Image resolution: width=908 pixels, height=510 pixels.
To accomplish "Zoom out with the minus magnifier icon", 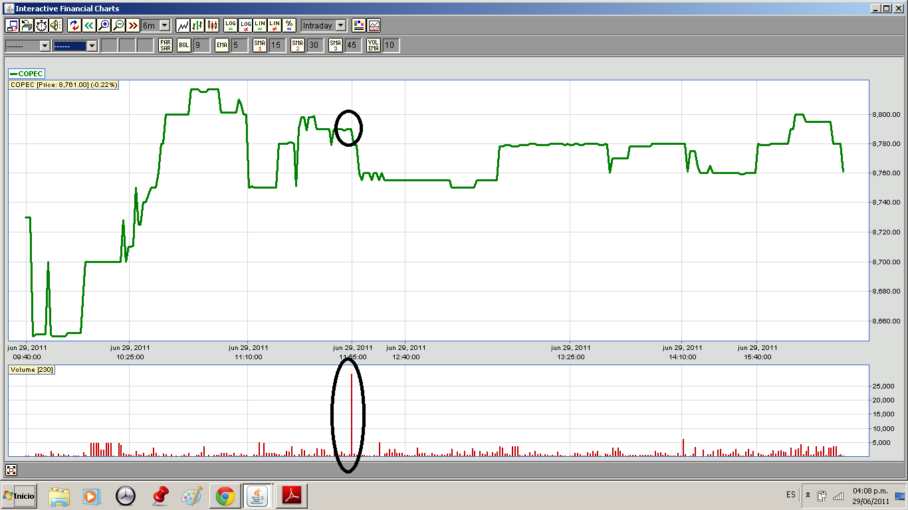I will click(x=118, y=25).
